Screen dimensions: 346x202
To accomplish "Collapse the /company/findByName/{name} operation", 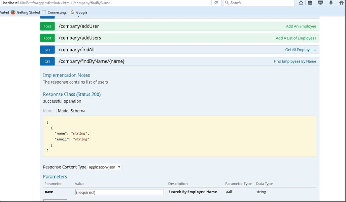I will [91, 61].
